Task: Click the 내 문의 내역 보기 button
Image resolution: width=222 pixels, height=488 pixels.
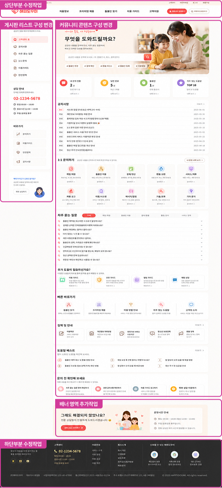Action: coord(194,160)
